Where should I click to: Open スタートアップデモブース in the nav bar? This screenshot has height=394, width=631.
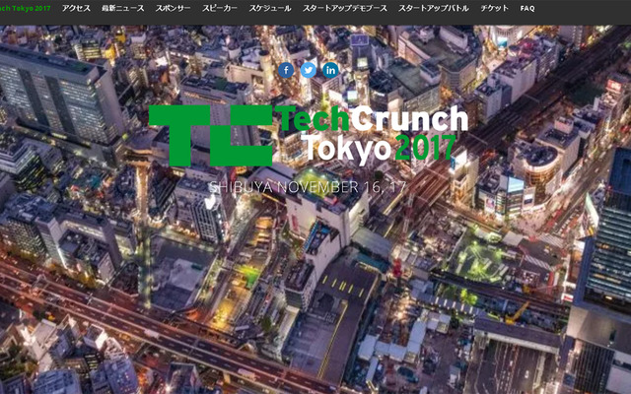point(345,8)
